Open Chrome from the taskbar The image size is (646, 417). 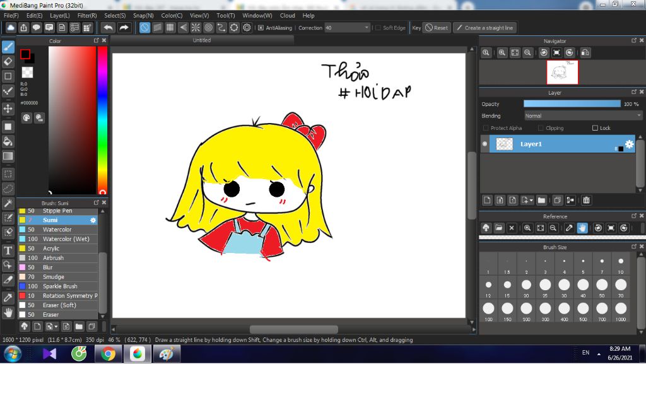coord(109,354)
